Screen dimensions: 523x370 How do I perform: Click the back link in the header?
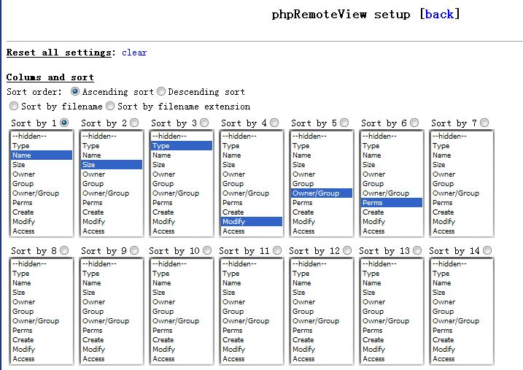439,14
